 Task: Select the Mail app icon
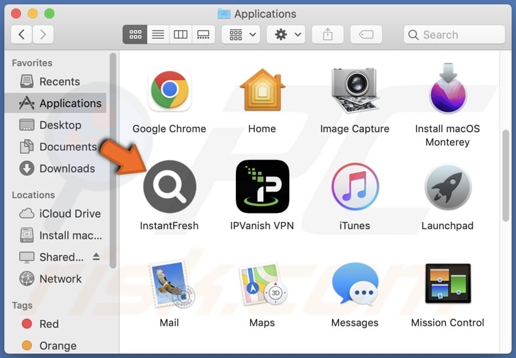tap(171, 284)
